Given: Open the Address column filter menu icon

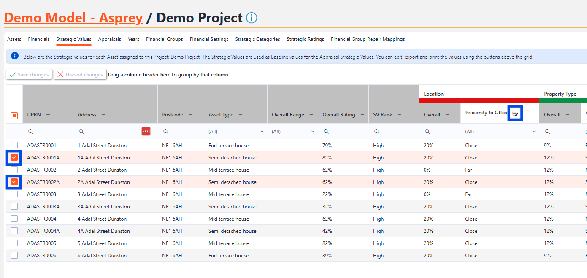Looking at the screenshot, I should click(x=103, y=115).
